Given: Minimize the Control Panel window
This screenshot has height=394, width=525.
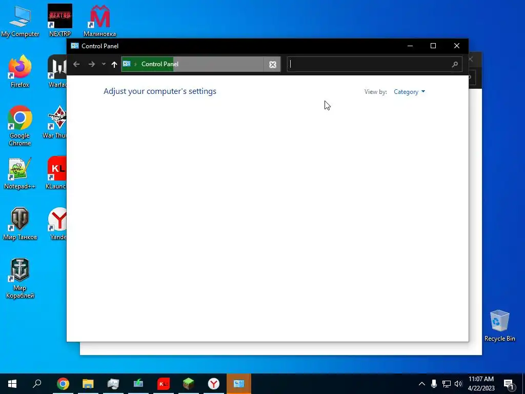Looking at the screenshot, I should point(410,46).
